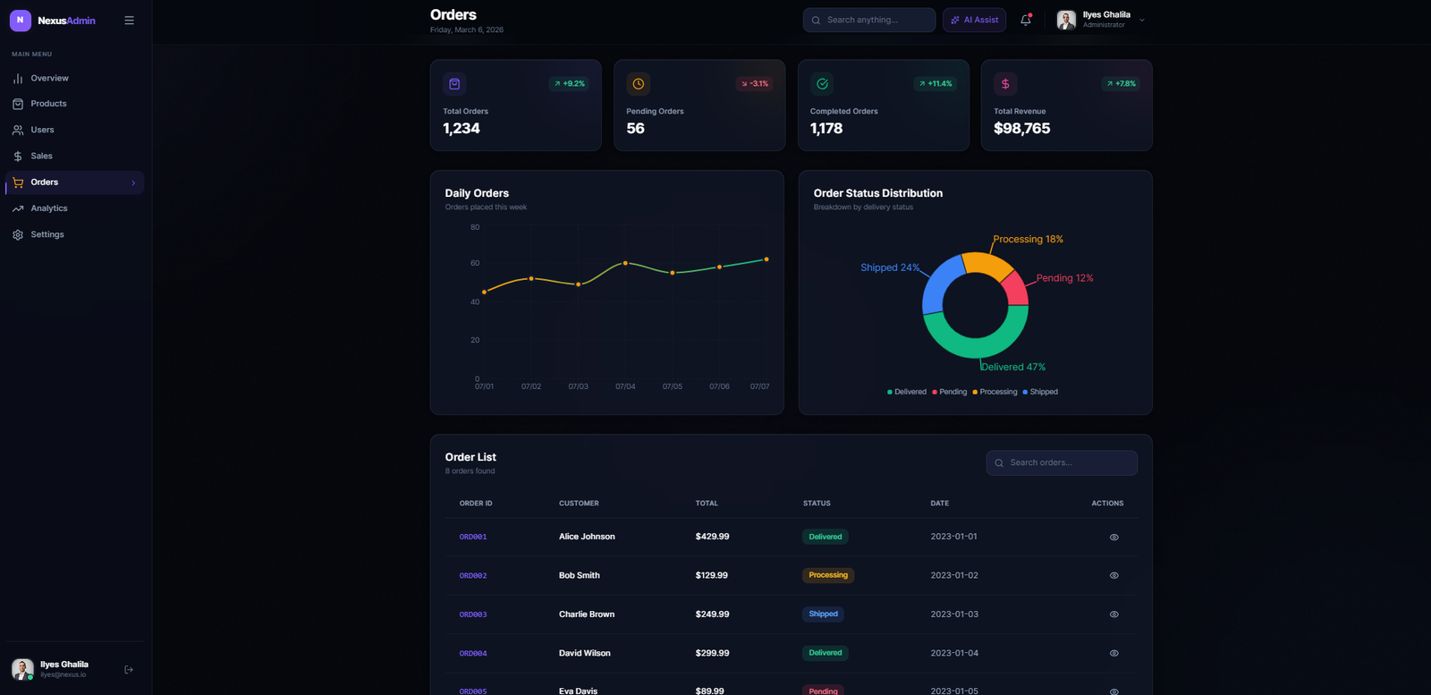Viewport: 1431px width, 695px height.
Task: Click the Completed Orders checkmark icon
Action: coord(822,84)
